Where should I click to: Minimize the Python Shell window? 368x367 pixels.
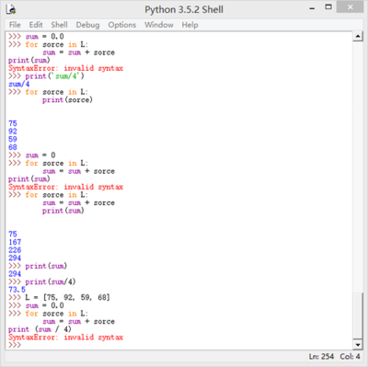point(312,8)
